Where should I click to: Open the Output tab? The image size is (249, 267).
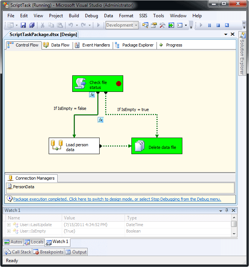(76, 252)
